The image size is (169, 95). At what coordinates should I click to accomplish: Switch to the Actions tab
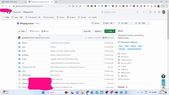(60, 17)
